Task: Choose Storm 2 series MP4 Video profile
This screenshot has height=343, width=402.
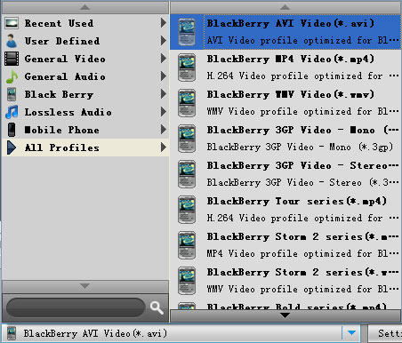Action: (285, 245)
